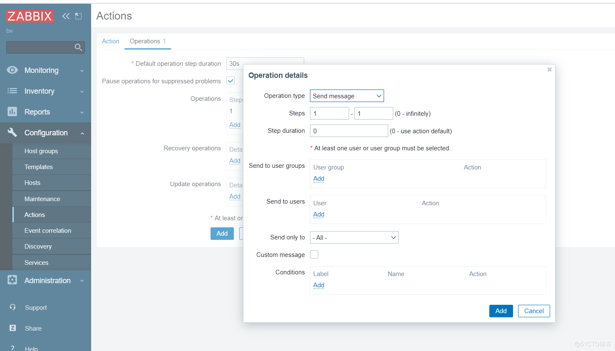Open the Send only to dropdown

[354, 237]
